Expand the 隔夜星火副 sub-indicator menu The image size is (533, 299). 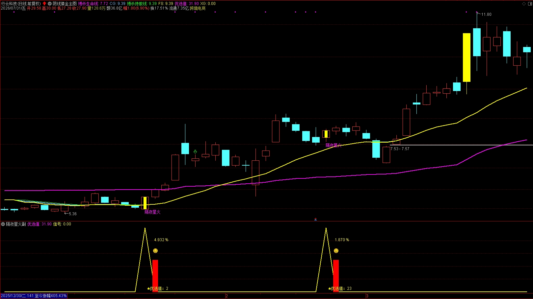3,224
